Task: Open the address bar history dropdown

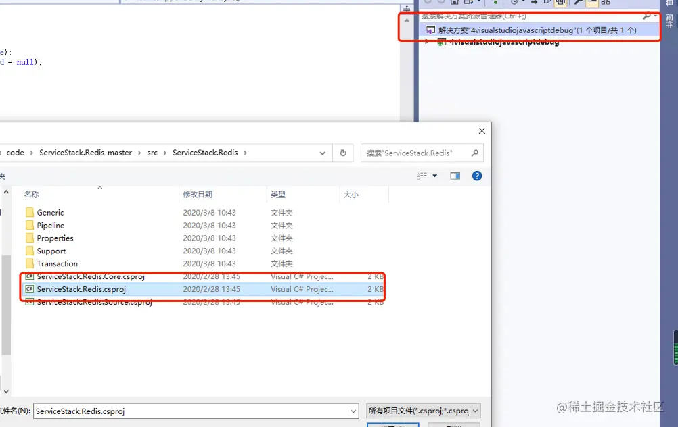Action: tap(322, 153)
